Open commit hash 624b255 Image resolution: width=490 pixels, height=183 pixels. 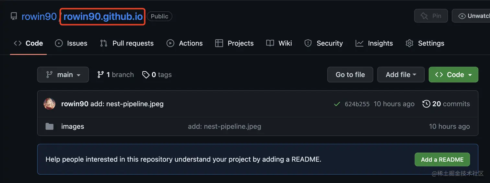357,104
